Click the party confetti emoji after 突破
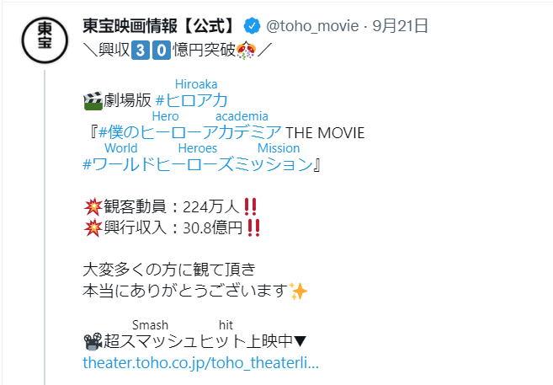 pyautogui.click(x=246, y=50)
